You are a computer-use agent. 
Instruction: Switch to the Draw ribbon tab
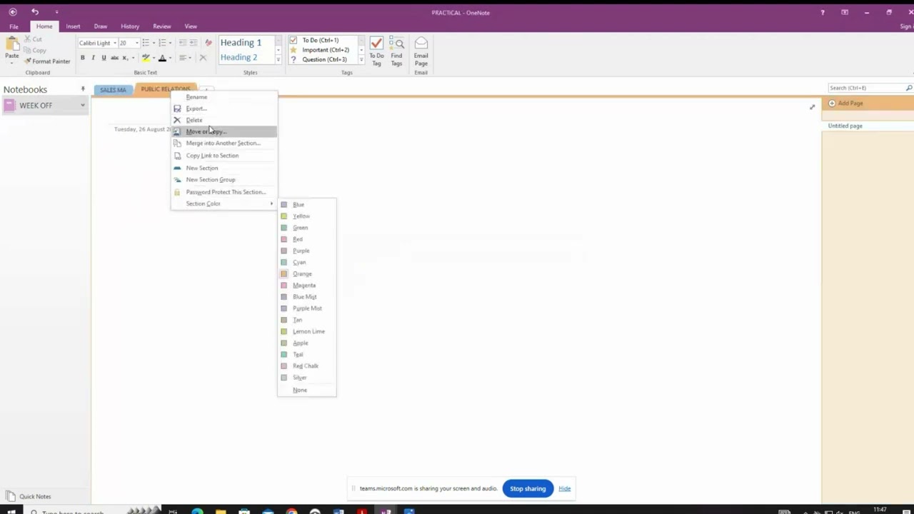[101, 26]
